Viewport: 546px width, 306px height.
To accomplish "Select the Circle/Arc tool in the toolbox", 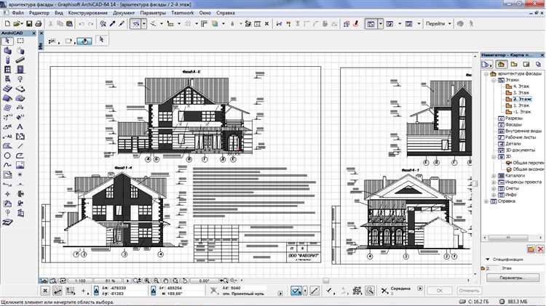I will point(7,156).
